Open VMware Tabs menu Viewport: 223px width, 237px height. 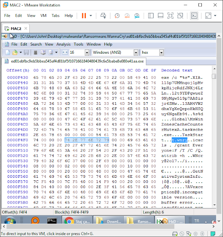pos(55,16)
